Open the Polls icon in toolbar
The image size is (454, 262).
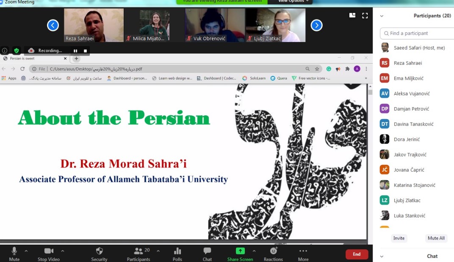(177, 251)
